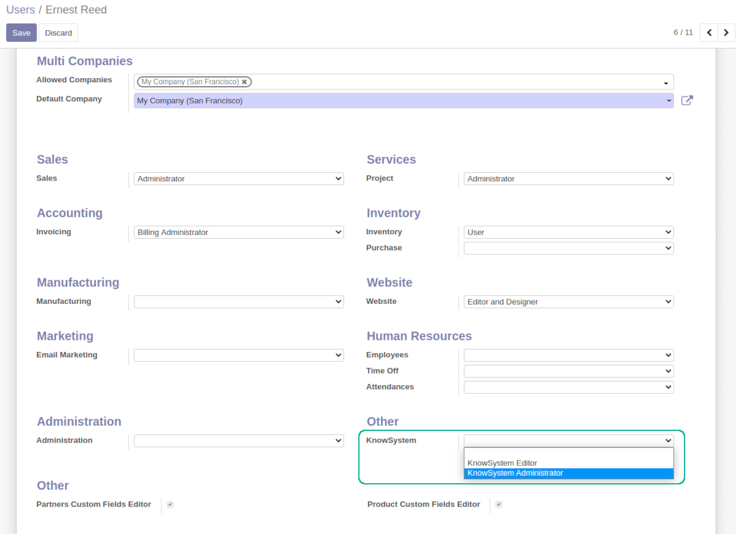
Task: Open the Default Company external link icon
Action: click(x=686, y=100)
